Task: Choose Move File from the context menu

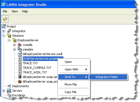Action: 74,84
